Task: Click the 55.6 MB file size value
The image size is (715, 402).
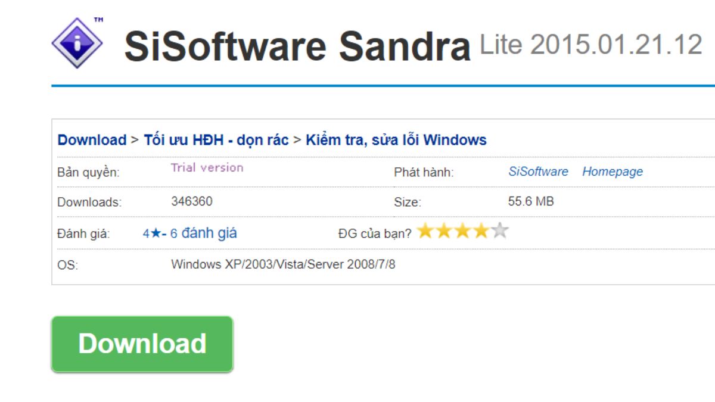Action: (x=531, y=201)
